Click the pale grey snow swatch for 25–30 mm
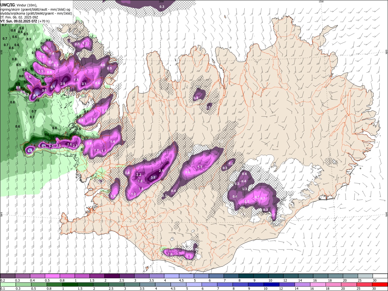The height and width of the screenshot is (291, 388). [x=365, y=276]
